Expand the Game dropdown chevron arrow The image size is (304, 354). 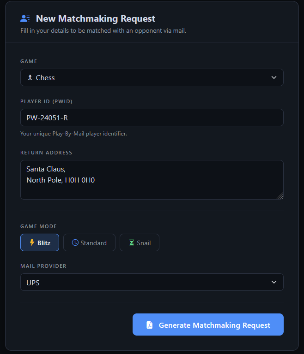tap(274, 78)
